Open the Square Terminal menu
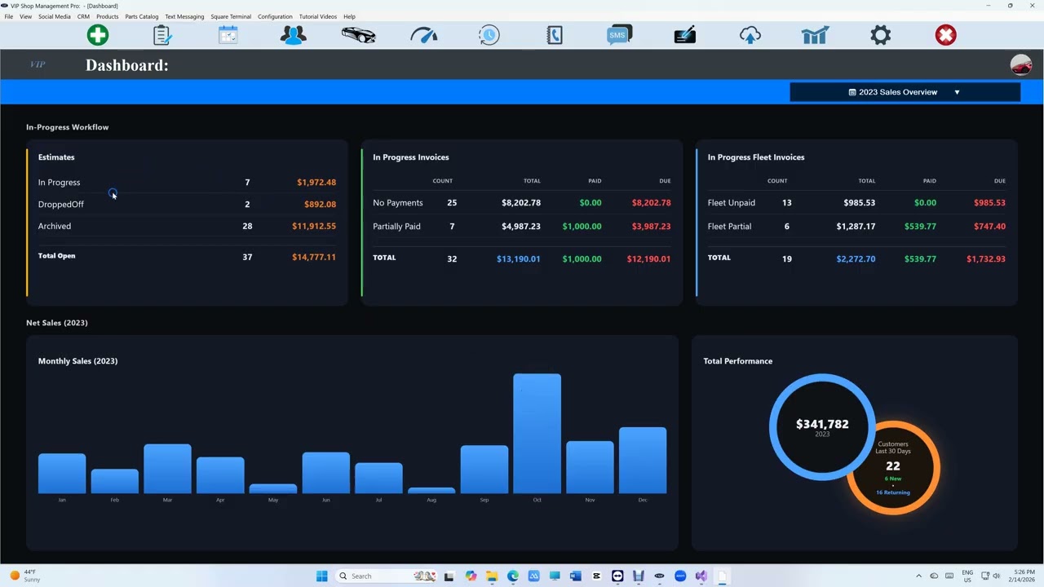The height and width of the screenshot is (587, 1044). pos(231,16)
